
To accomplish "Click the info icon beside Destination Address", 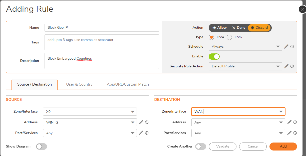I will 295,122.
